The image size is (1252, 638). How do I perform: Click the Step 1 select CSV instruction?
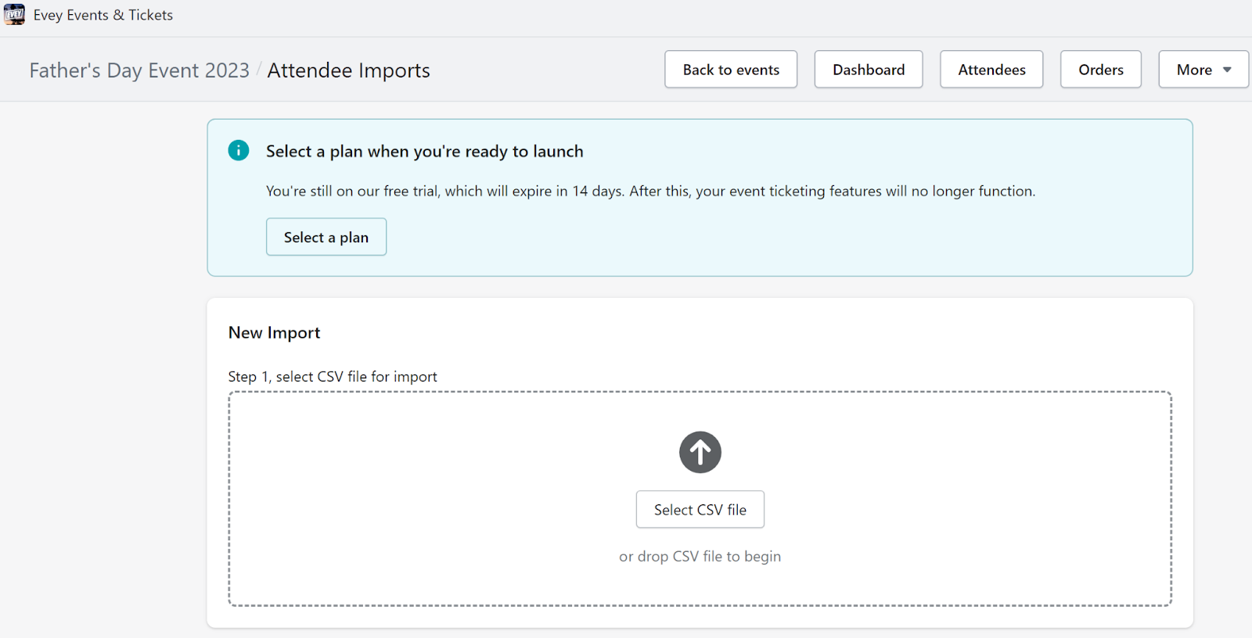click(333, 377)
